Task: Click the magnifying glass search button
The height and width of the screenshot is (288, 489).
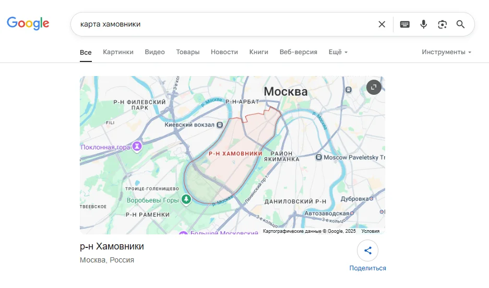Action: click(460, 24)
